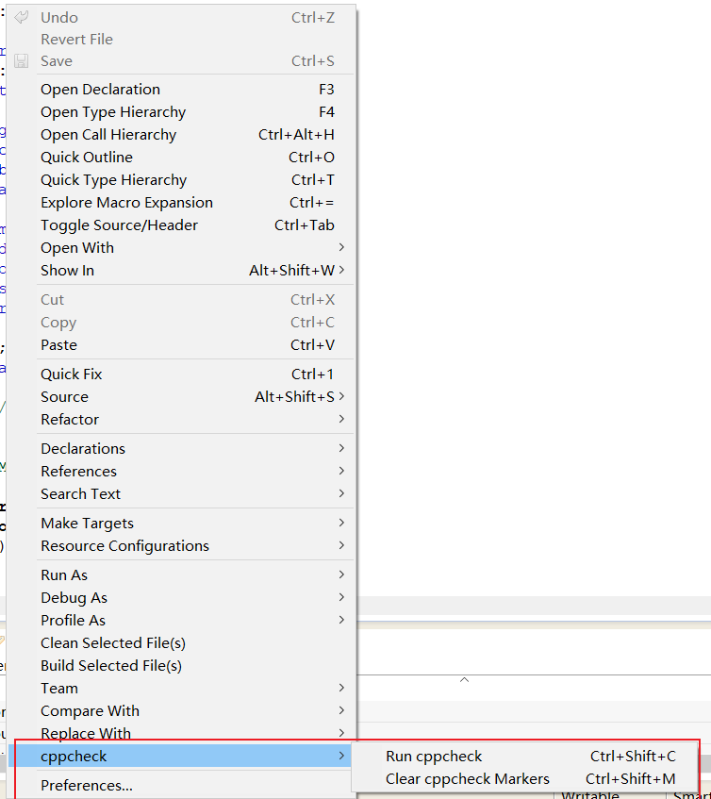This screenshot has height=799, width=711.
Task: Choose Quick Outline menu item
Action: pyautogui.click(x=181, y=157)
